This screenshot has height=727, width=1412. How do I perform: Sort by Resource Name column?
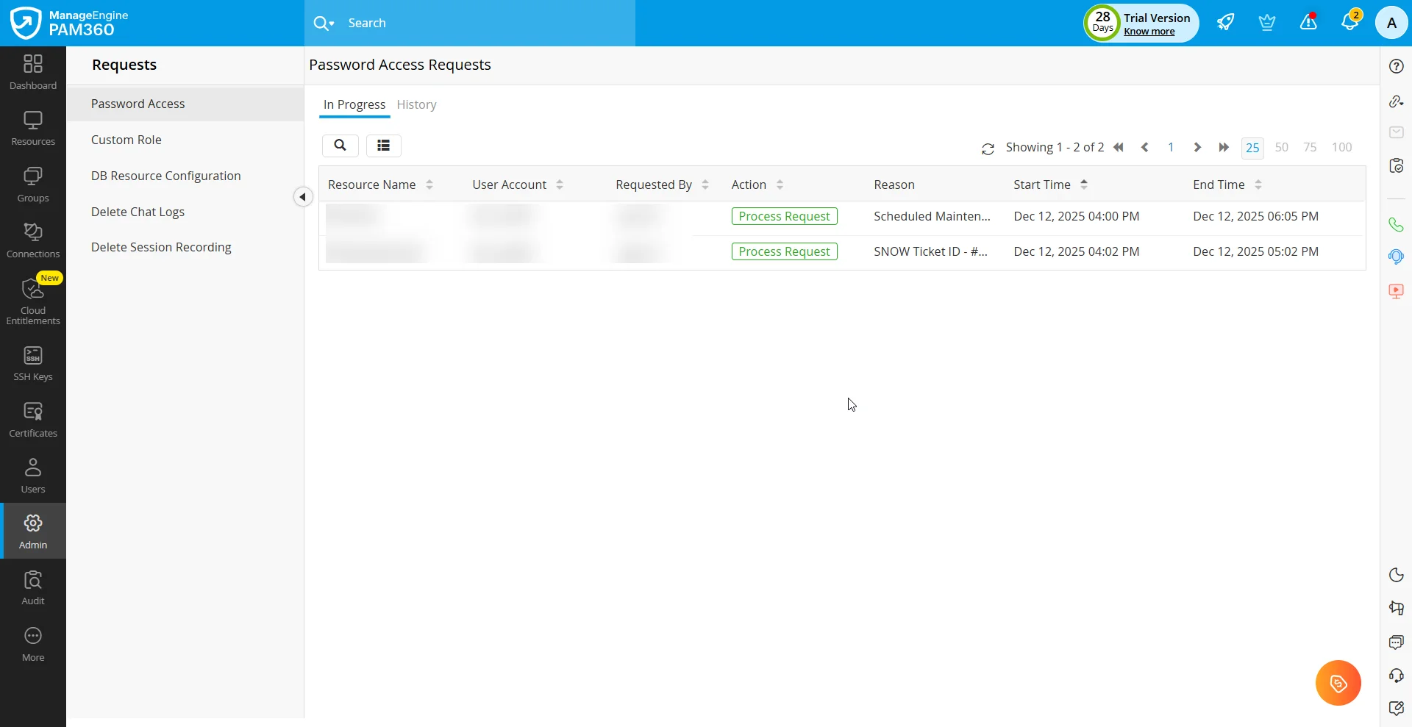pyautogui.click(x=429, y=185)
